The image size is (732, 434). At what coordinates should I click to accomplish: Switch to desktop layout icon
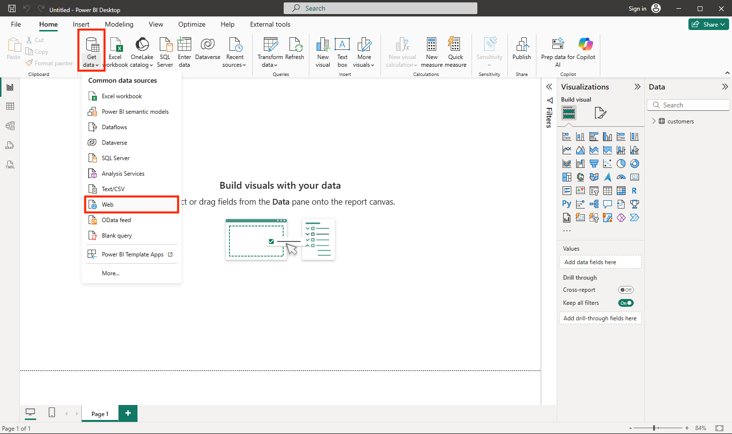pyautogui.click(x=30, y=413)
